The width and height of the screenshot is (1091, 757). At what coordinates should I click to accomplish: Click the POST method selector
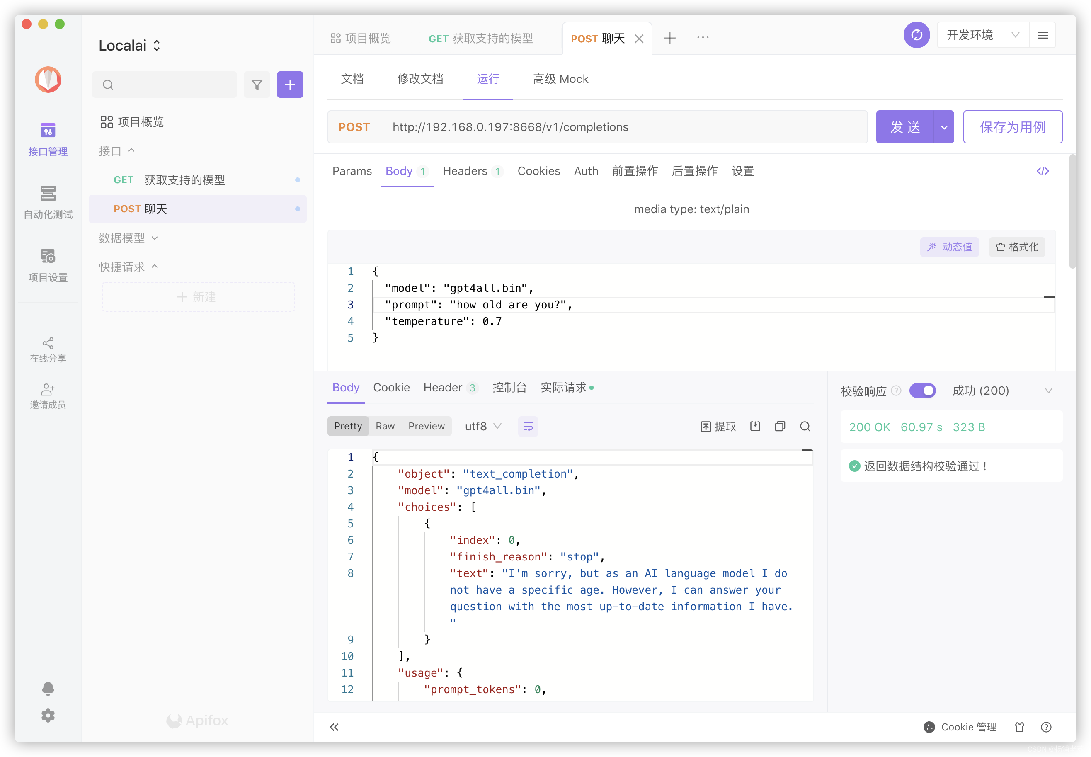click(x=354, y=127)
